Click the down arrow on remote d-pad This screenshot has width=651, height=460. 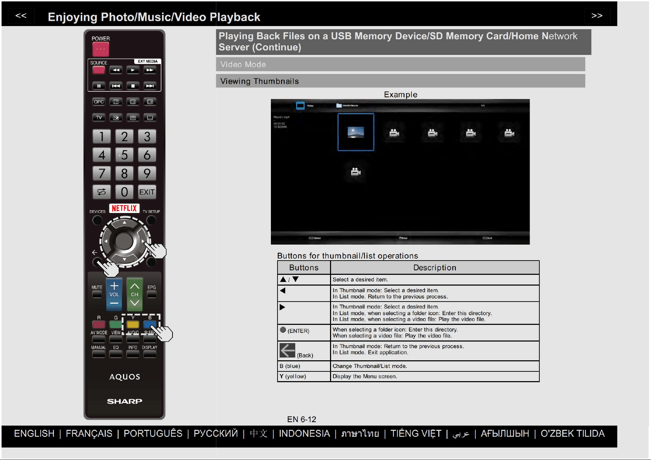click(124, 259)
